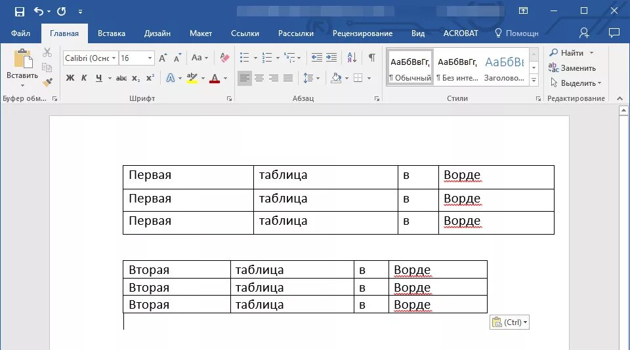Toggle strikethrough formatting
This screenshot has height=350, width=630.
pyautogui.click(x=121, y=78)
